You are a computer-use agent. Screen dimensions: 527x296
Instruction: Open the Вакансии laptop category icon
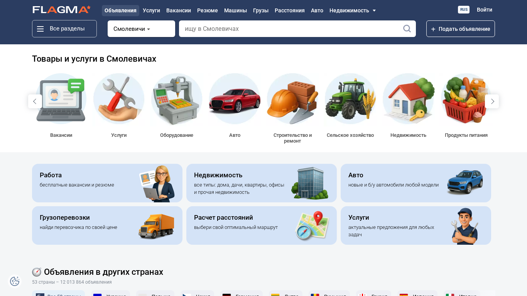[x=61, y=99]
